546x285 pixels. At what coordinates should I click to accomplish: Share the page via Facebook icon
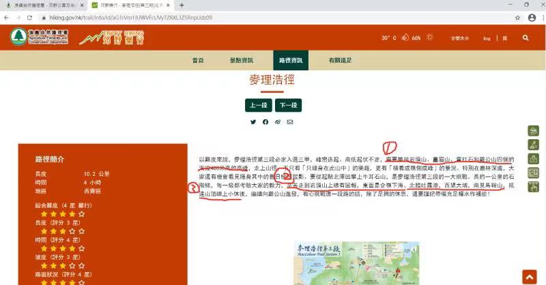tap(265, 122)
